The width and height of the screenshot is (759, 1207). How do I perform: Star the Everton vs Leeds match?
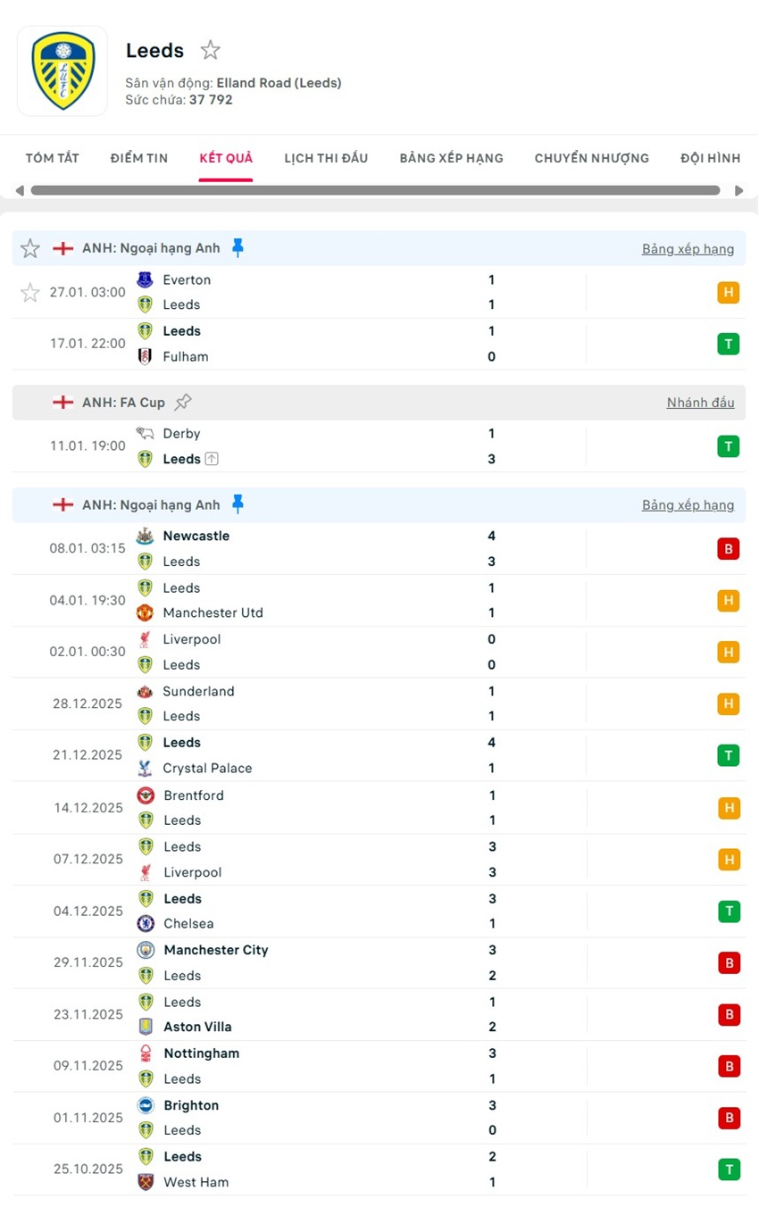tap(29, 292)
